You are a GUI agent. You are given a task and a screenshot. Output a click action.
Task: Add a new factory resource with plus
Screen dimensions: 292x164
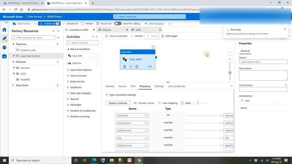click(x=58, y=37)
